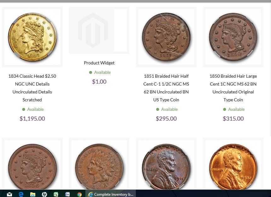View the Indian Head cent coin image
271x197 pixels.
[x=99, y=166]
